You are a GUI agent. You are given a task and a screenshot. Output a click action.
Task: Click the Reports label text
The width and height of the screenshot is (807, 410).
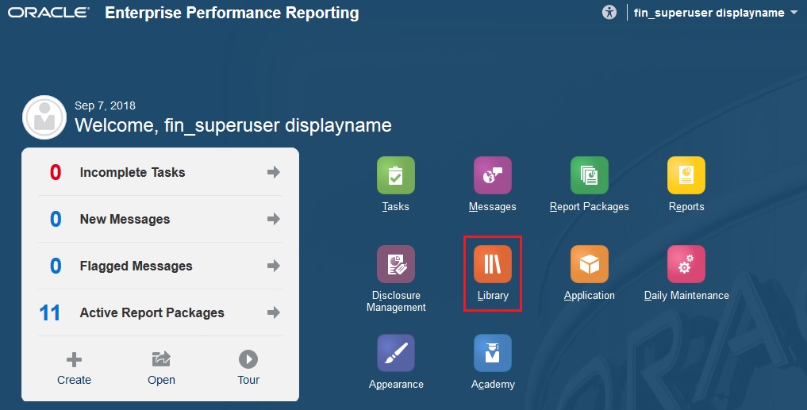pos(686,207)
